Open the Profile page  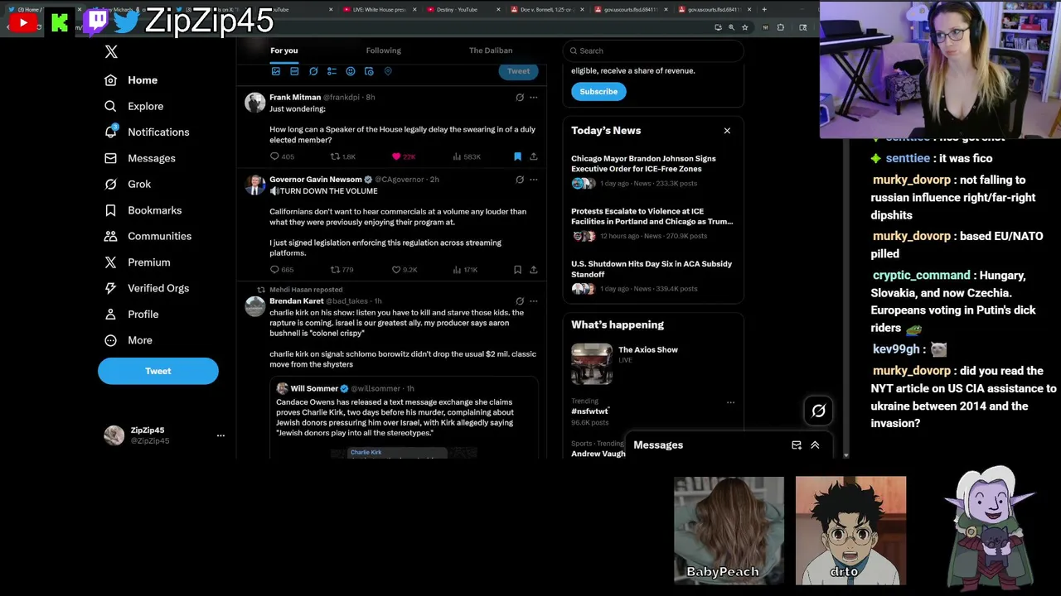pos(131,315)
